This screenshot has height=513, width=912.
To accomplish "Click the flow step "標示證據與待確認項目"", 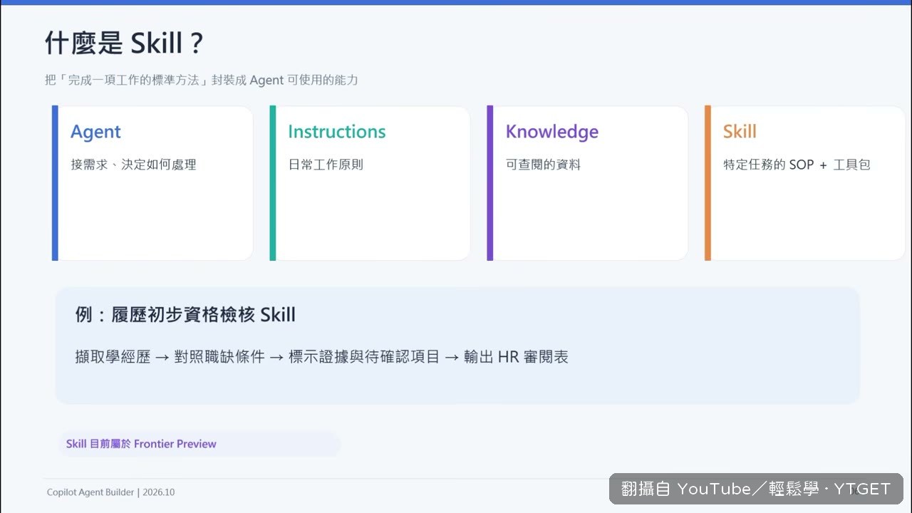I will pyautogui.click(x=364, y=357).
